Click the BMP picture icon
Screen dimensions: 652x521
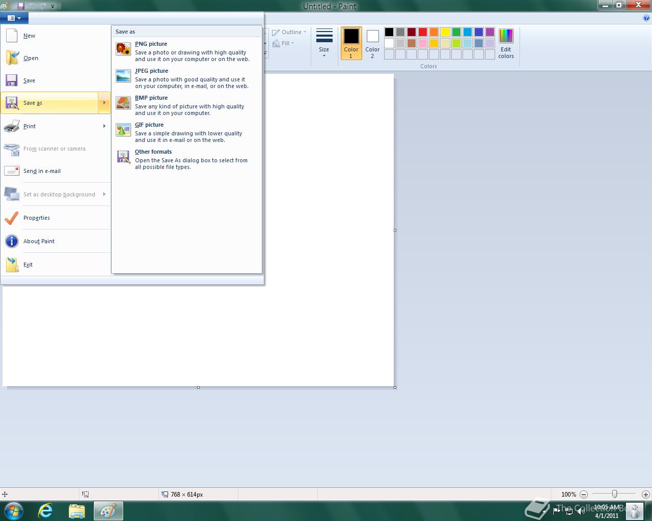click(123, 103)
